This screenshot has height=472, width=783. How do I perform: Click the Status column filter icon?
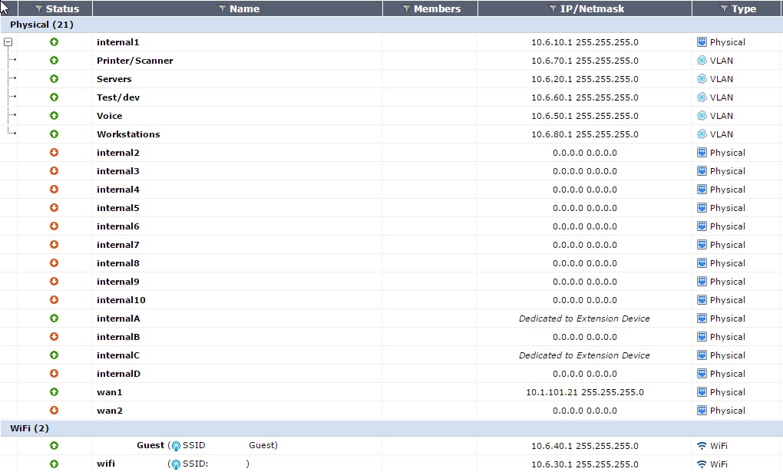[x=39, y=9]
